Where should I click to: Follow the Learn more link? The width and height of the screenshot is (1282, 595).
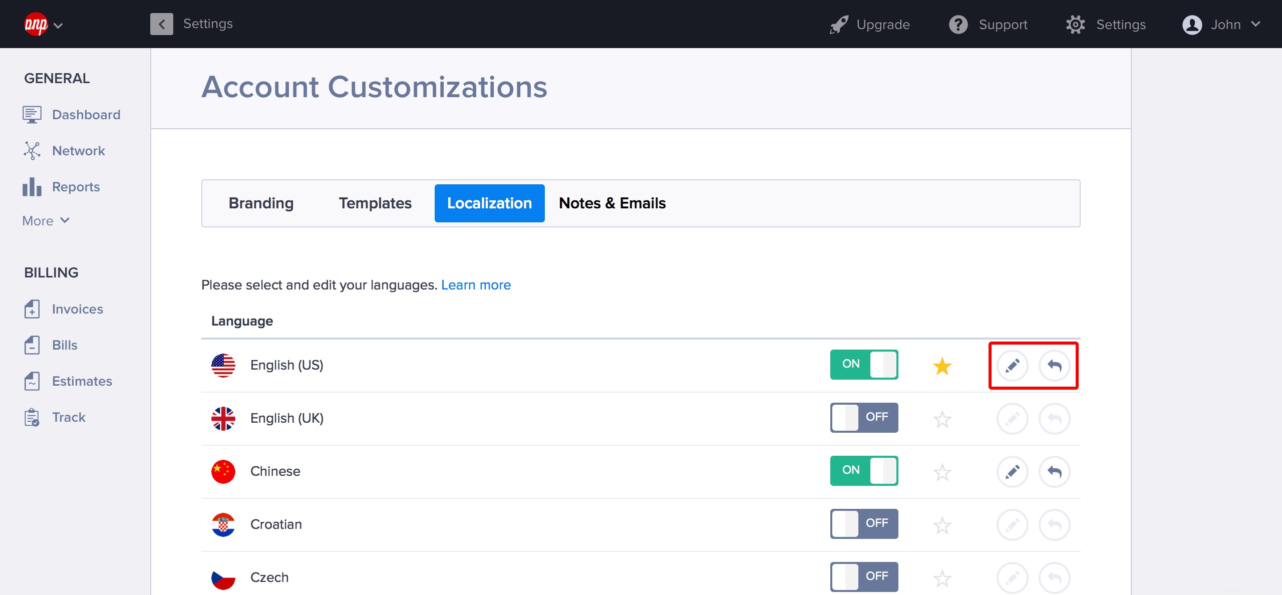coord(476,285)
